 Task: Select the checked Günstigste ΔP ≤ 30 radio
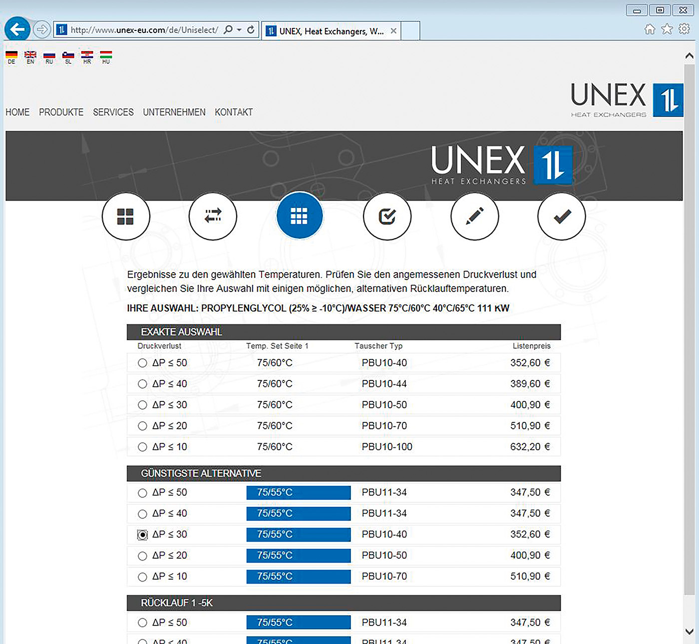[x=142, y=535]
